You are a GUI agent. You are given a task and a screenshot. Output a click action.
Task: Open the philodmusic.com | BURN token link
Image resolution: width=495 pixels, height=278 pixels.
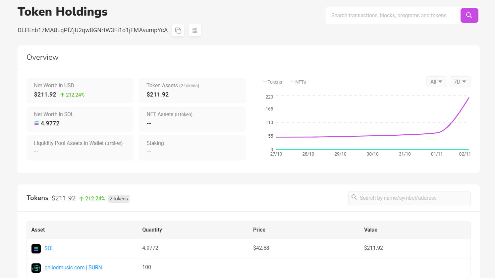[x=73, y=267]
